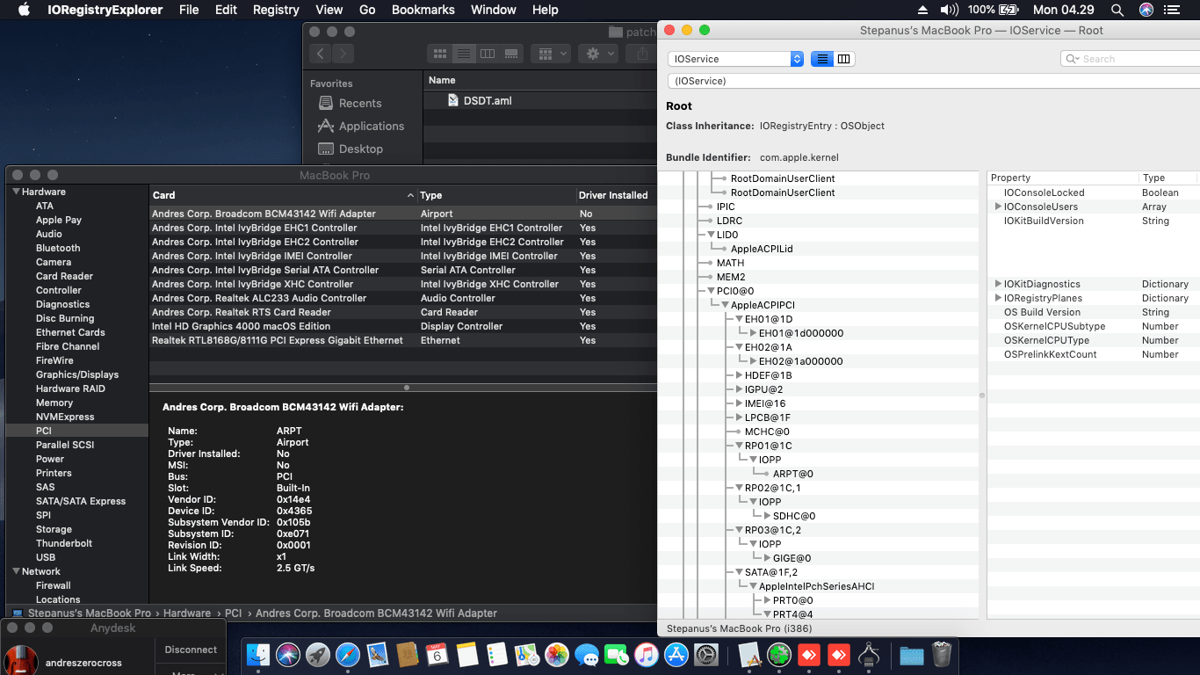Click the Trash icon in Dock

[942, 655]
